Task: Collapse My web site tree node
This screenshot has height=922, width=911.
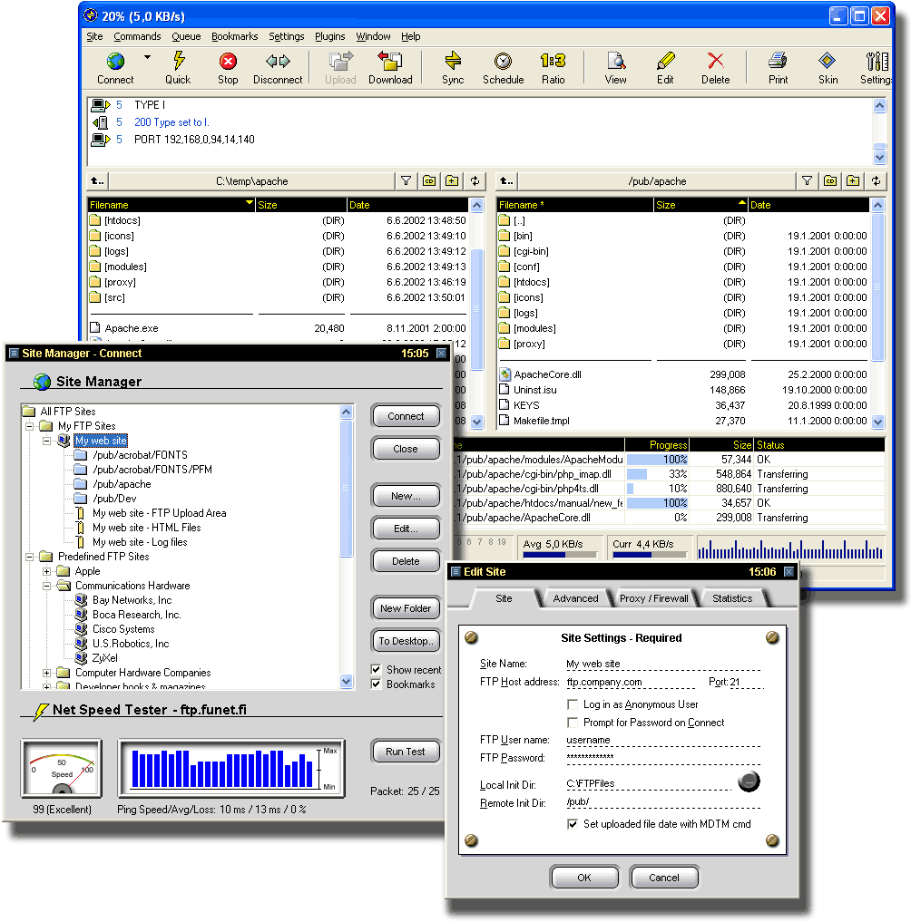Action: tap(46, 441)
